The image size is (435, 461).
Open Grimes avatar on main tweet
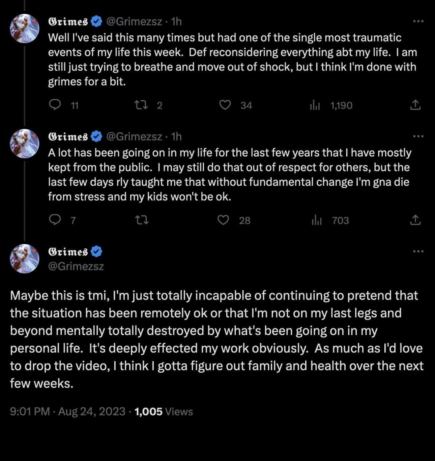tap(25, 259)
